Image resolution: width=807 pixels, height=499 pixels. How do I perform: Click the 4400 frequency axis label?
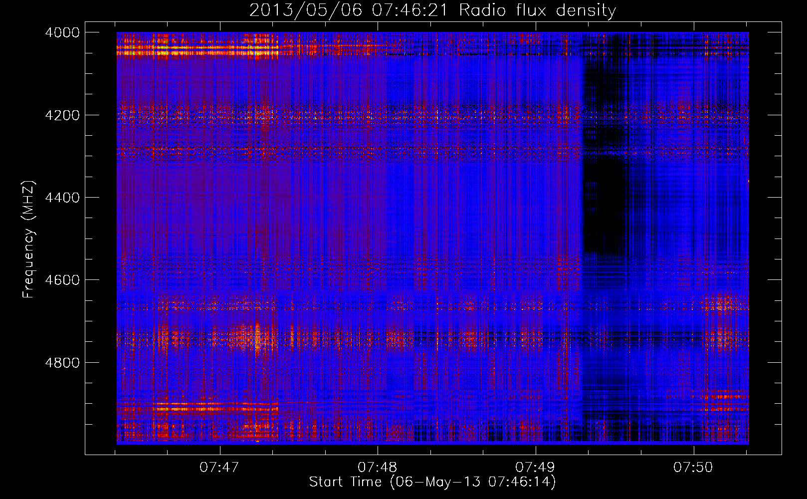click(62, 198)
